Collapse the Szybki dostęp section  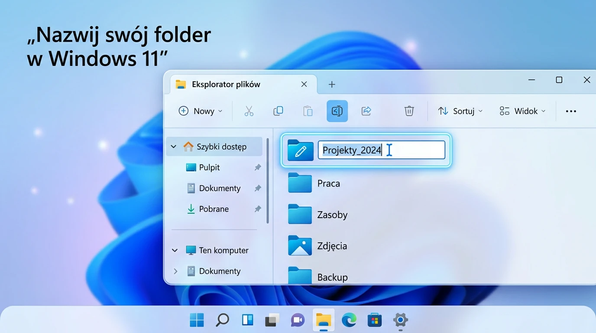click(x=174, y=147)
